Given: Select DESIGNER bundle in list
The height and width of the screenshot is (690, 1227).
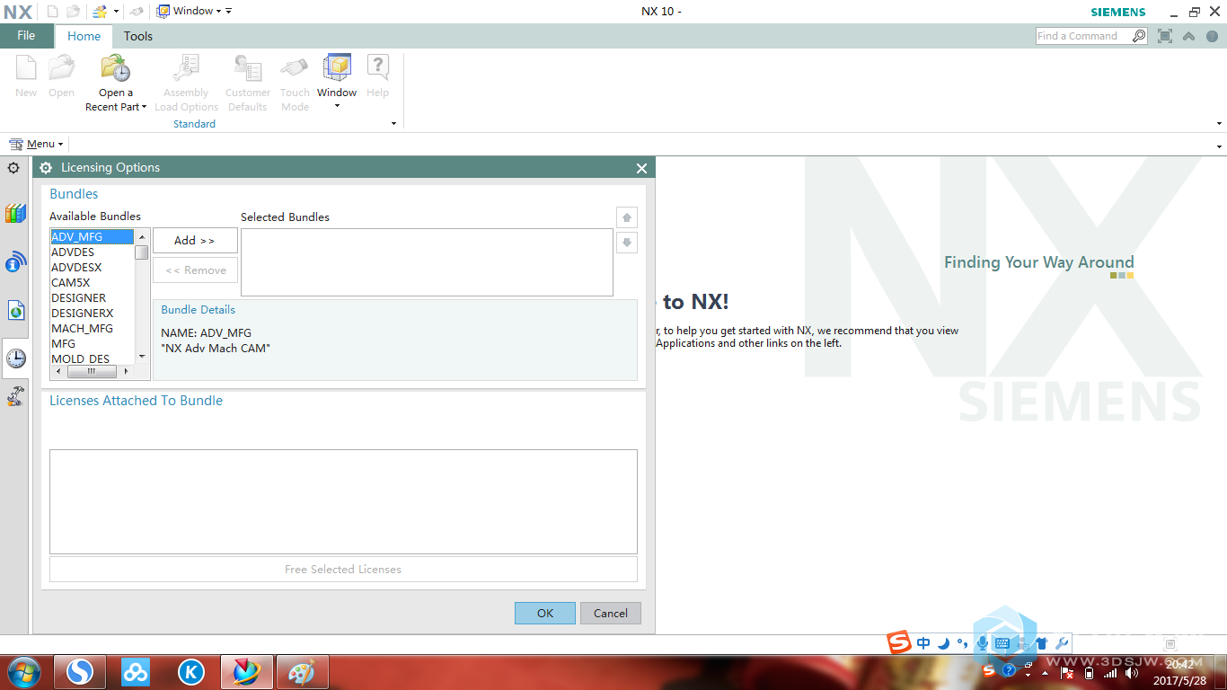Looking at the screenshot, I should (x=92, y=298).
